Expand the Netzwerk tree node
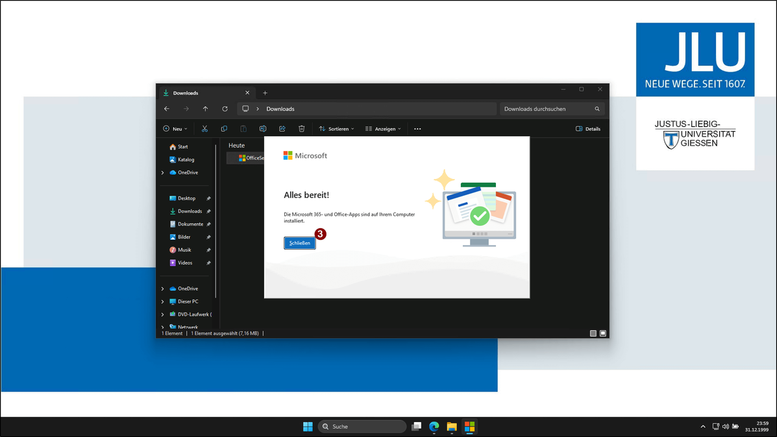The height and width of the screenshot is (437, 777). (162, 327)
